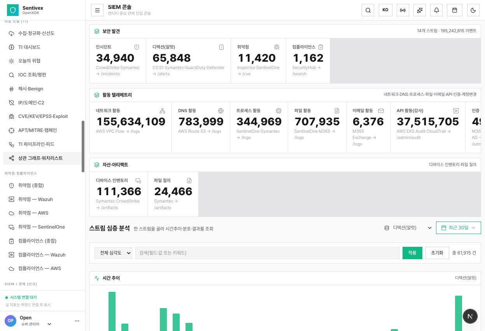Expand the 디텍션(알럿) stream selector

pyautogui.click(x=408, y=228)
